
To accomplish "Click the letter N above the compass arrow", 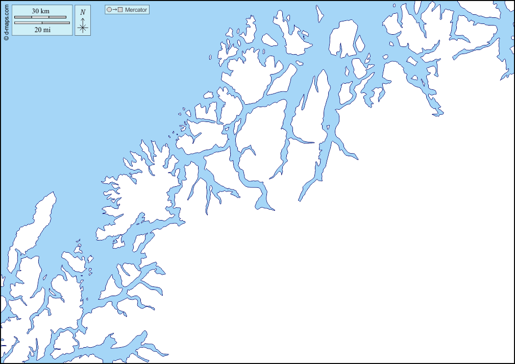I will (x=83, y=12).
